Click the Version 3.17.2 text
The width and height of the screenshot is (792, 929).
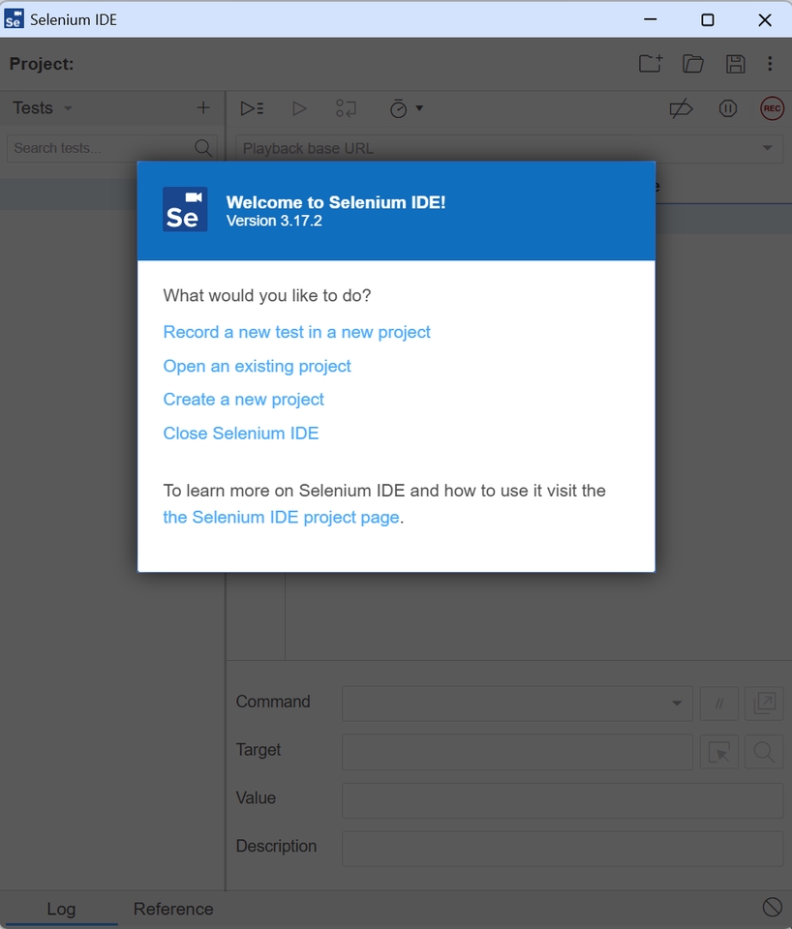[274, 221]
